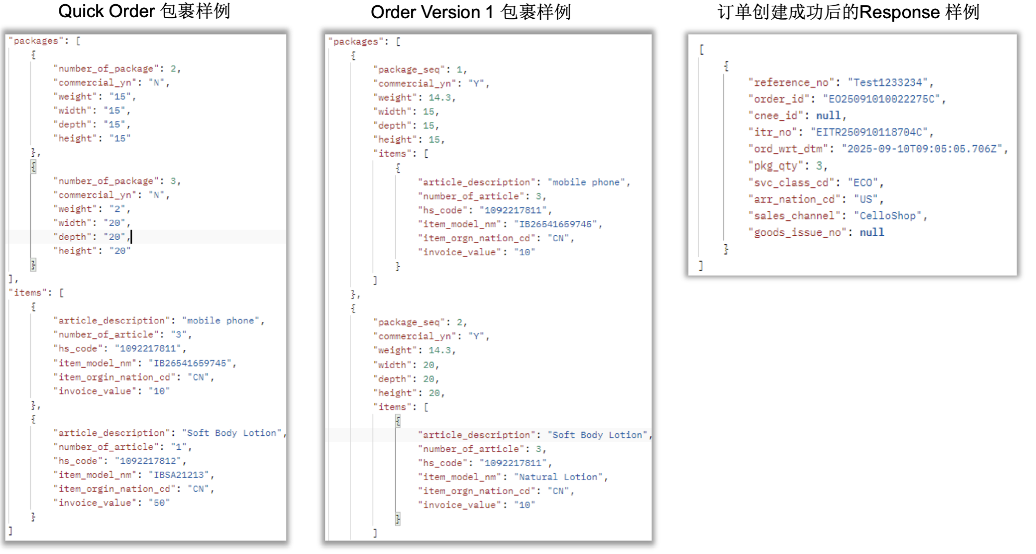Click the item_model_nm value IBSA21213
The width and height of the screenshot is (1036, 554).
[x=178, y=475]
